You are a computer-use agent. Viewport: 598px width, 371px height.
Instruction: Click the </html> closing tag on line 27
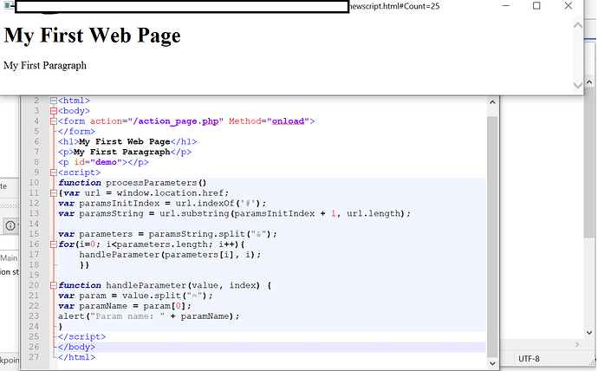pos(76,358)
